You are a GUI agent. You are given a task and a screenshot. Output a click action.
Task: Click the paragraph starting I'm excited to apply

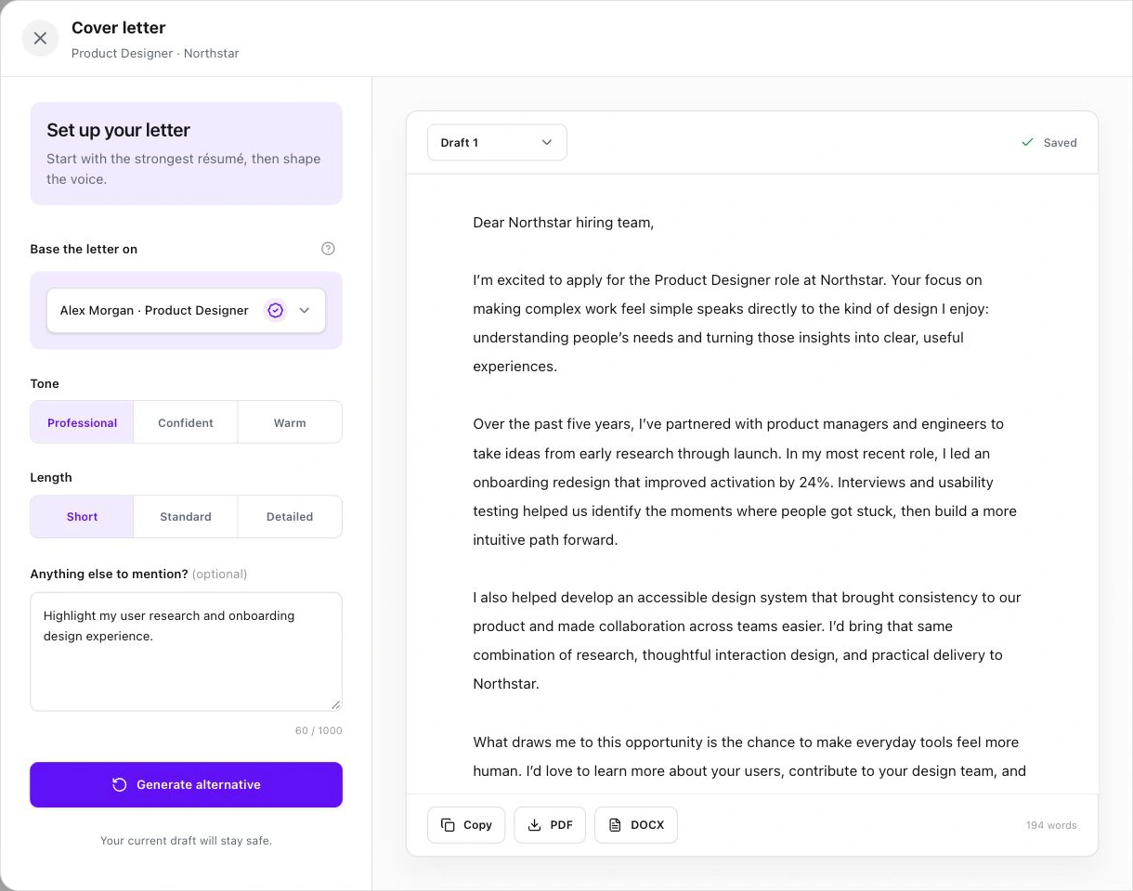click(x=731, y=323)
